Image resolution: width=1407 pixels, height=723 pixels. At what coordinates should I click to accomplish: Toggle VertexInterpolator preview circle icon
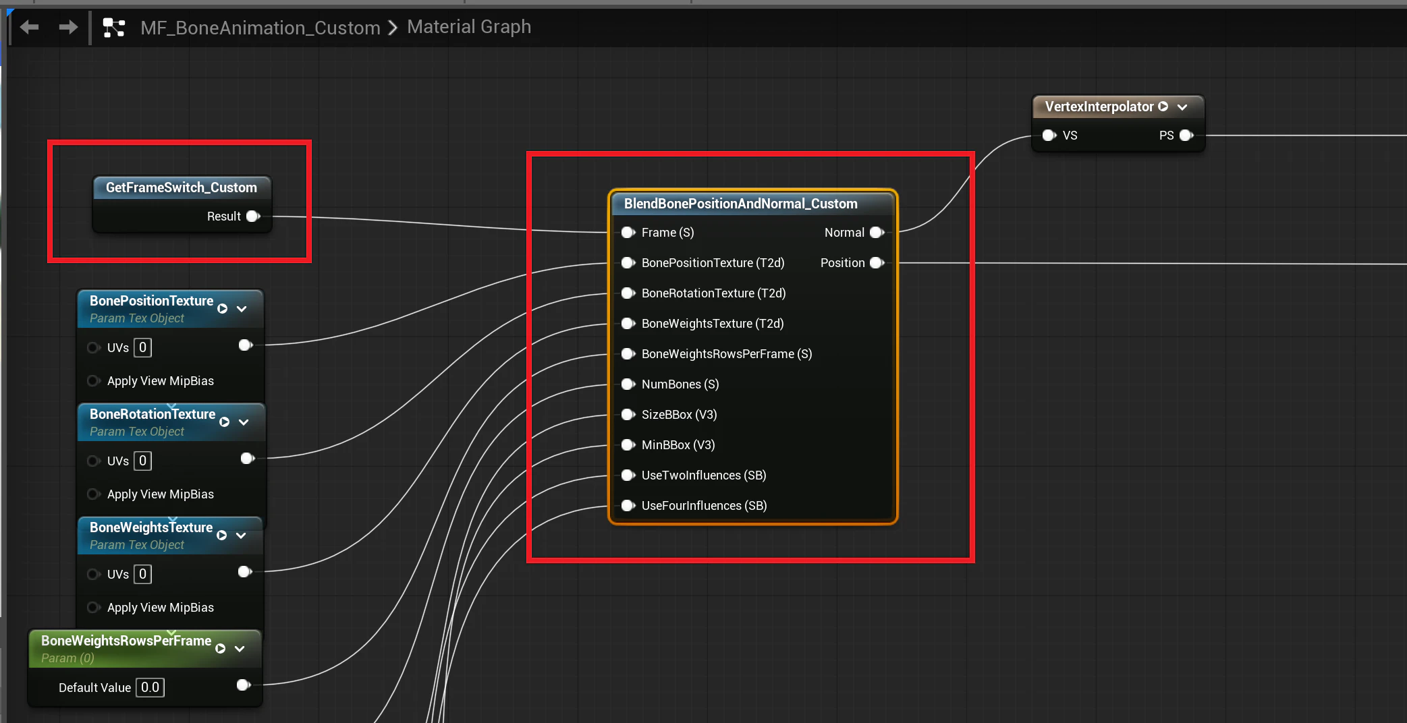pos(1163,107)
